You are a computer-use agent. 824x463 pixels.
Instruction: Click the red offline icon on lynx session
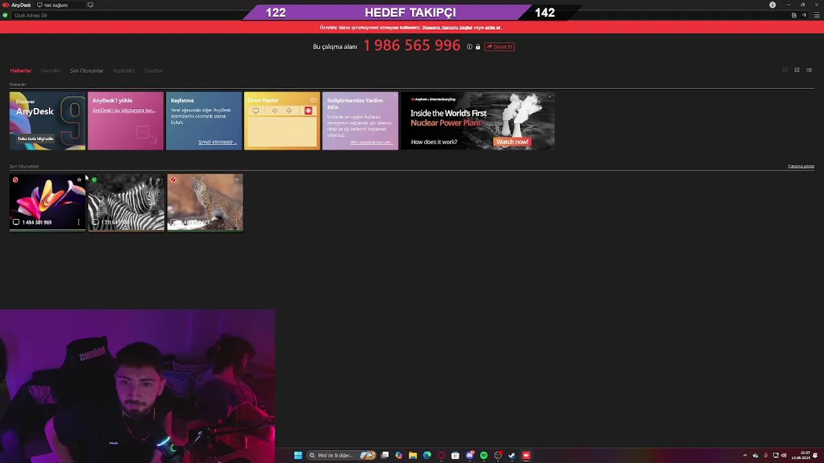pos(173,180)
